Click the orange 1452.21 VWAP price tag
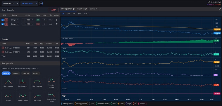 click(x=217, y=29)
